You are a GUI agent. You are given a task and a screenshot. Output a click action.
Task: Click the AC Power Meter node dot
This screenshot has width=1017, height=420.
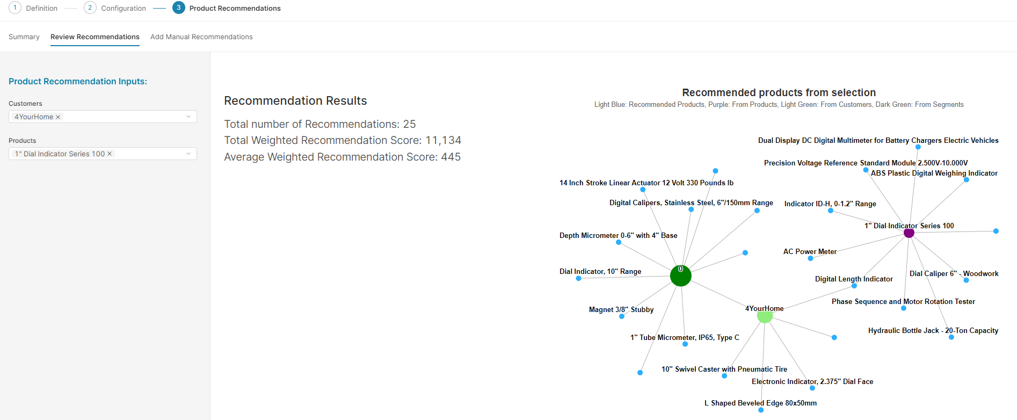tap(810, 258)
